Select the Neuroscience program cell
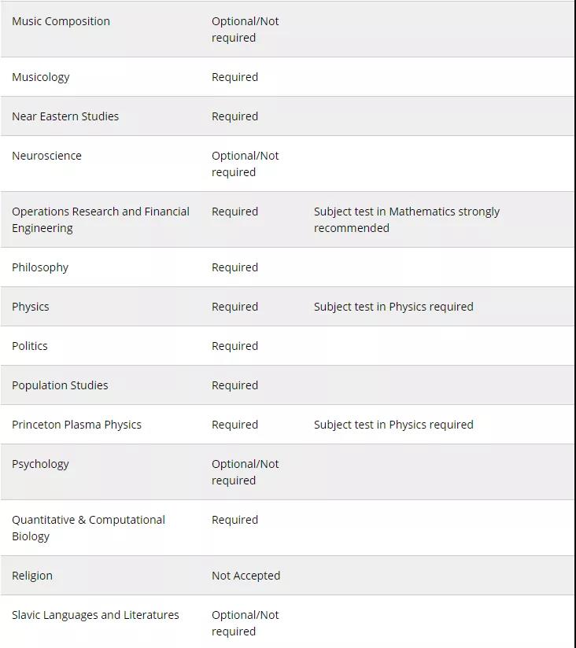This screenshot has height=648, width=576. coord(46,156)
